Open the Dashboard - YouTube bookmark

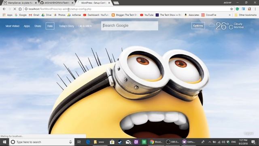tap(96, 15)
